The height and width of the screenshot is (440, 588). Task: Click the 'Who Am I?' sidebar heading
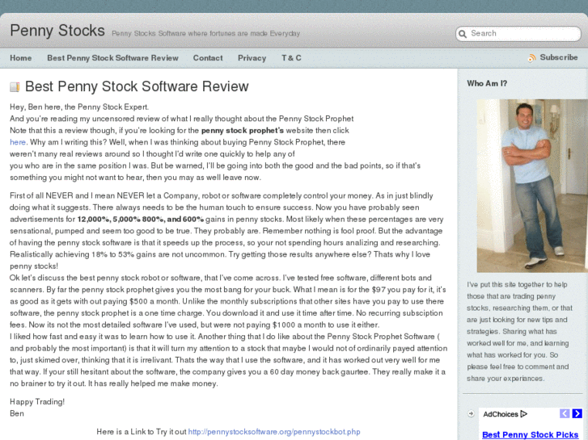point(487,83)
